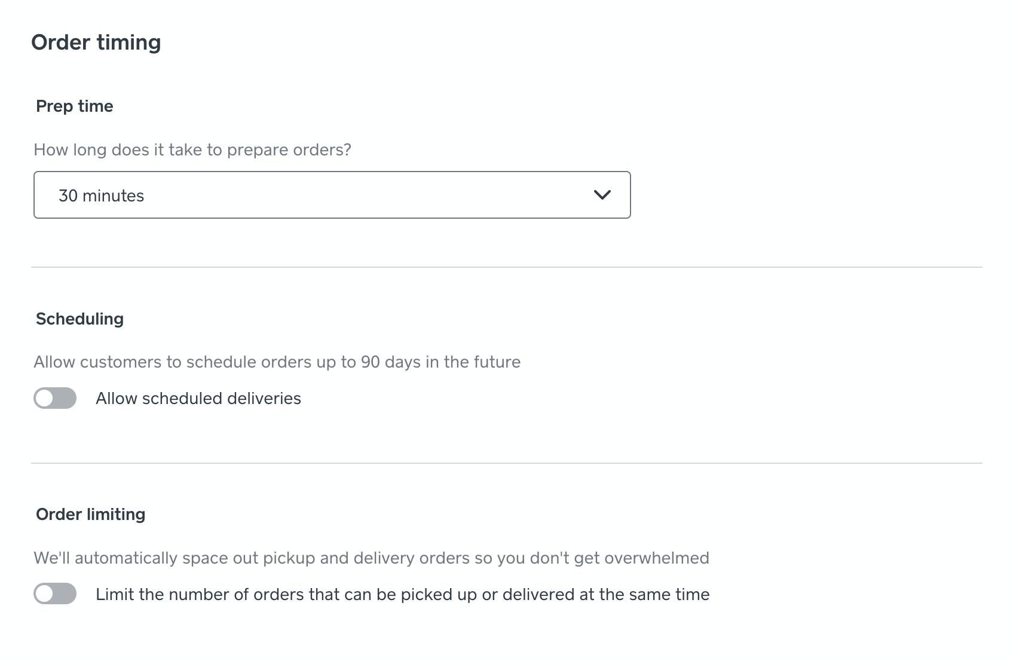Click the scheduled deliveries toggle knob
Screen dimensions: 1013x664
point(45,398)
